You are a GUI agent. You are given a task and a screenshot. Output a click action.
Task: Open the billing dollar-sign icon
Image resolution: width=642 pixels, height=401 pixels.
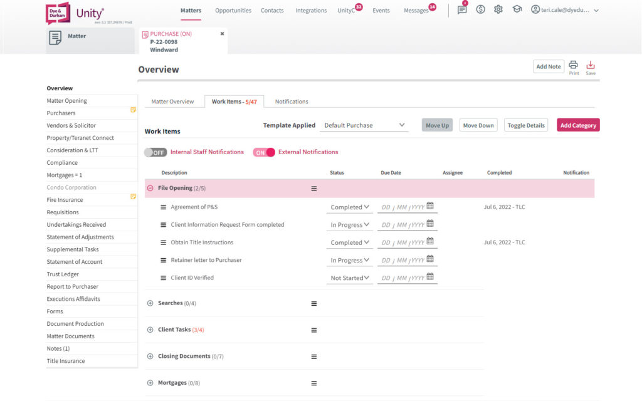(480, 10)
